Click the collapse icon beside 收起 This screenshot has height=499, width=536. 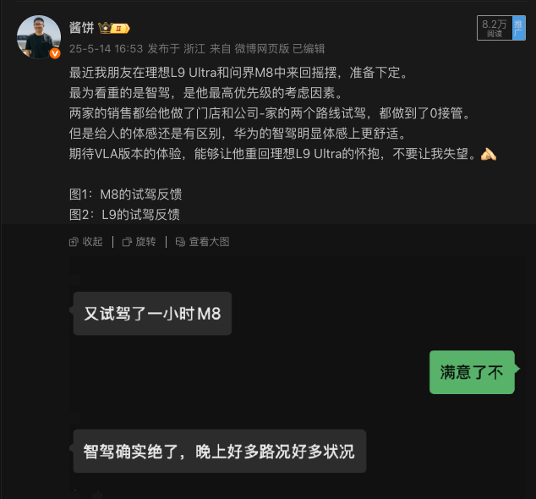coord(74,242)
